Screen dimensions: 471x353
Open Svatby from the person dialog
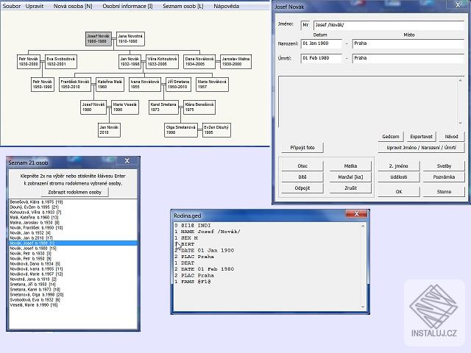pos(444,166)
